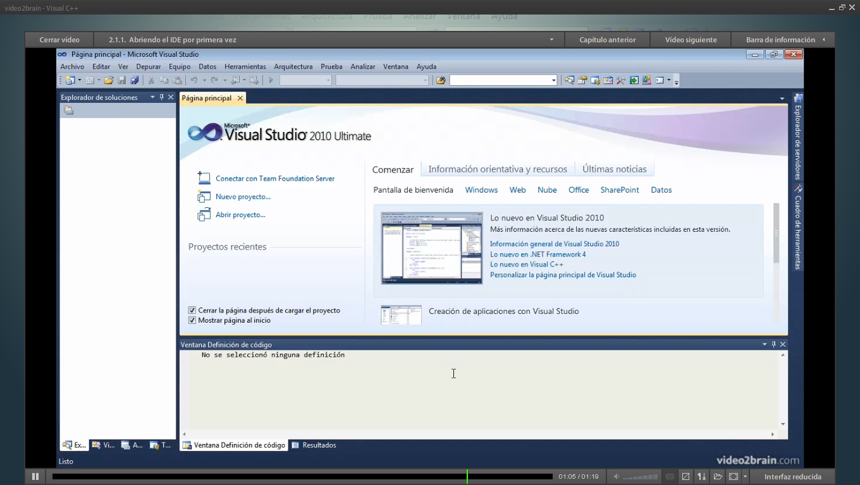
Task: Open the Ventana Definición de código options dropdown
Action: 765,344
